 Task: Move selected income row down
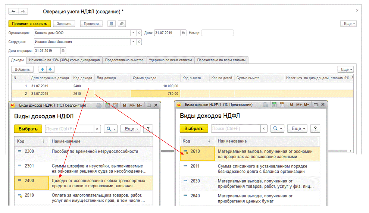(x=50, y=69)
